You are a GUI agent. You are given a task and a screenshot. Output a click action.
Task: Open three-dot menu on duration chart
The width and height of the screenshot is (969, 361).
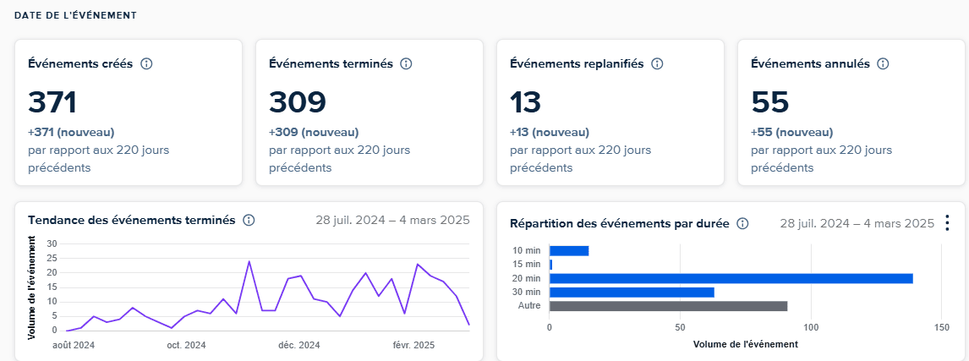947,223
